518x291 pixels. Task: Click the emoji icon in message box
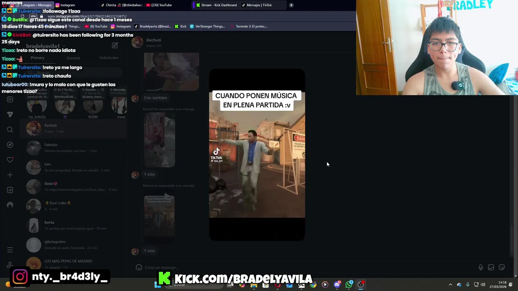(x=139, y=267)
